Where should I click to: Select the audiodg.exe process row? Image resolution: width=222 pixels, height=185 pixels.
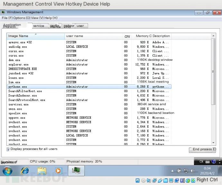[x=89, y=47]
